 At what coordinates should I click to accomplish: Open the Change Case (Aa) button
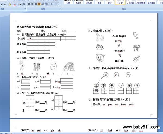click(5, 4)
